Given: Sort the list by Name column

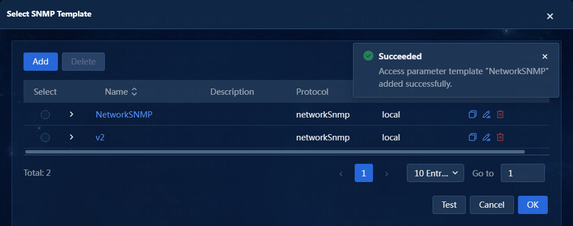Looking at the screenshot, I should (134, 92).
